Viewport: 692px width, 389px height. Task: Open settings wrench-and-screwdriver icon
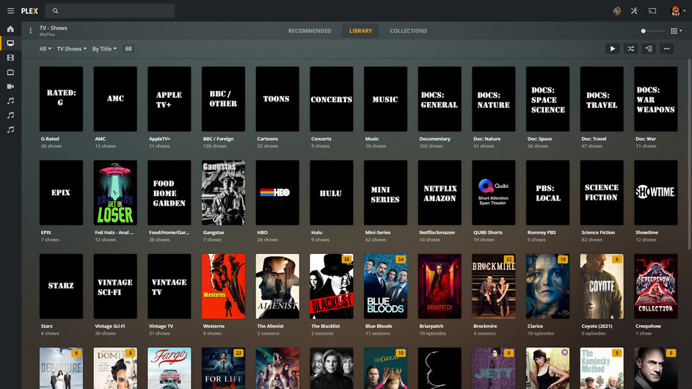click(x=634, y=10)
